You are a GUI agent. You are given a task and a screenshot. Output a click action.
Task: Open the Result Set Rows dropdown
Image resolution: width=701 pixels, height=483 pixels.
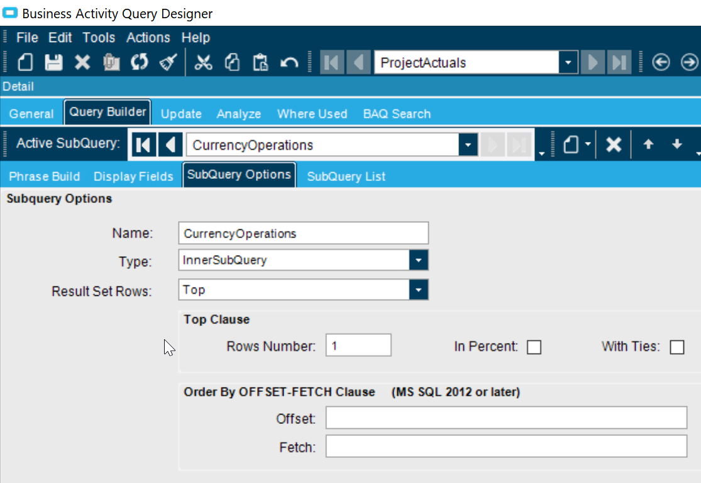click(x=419, y=290)
